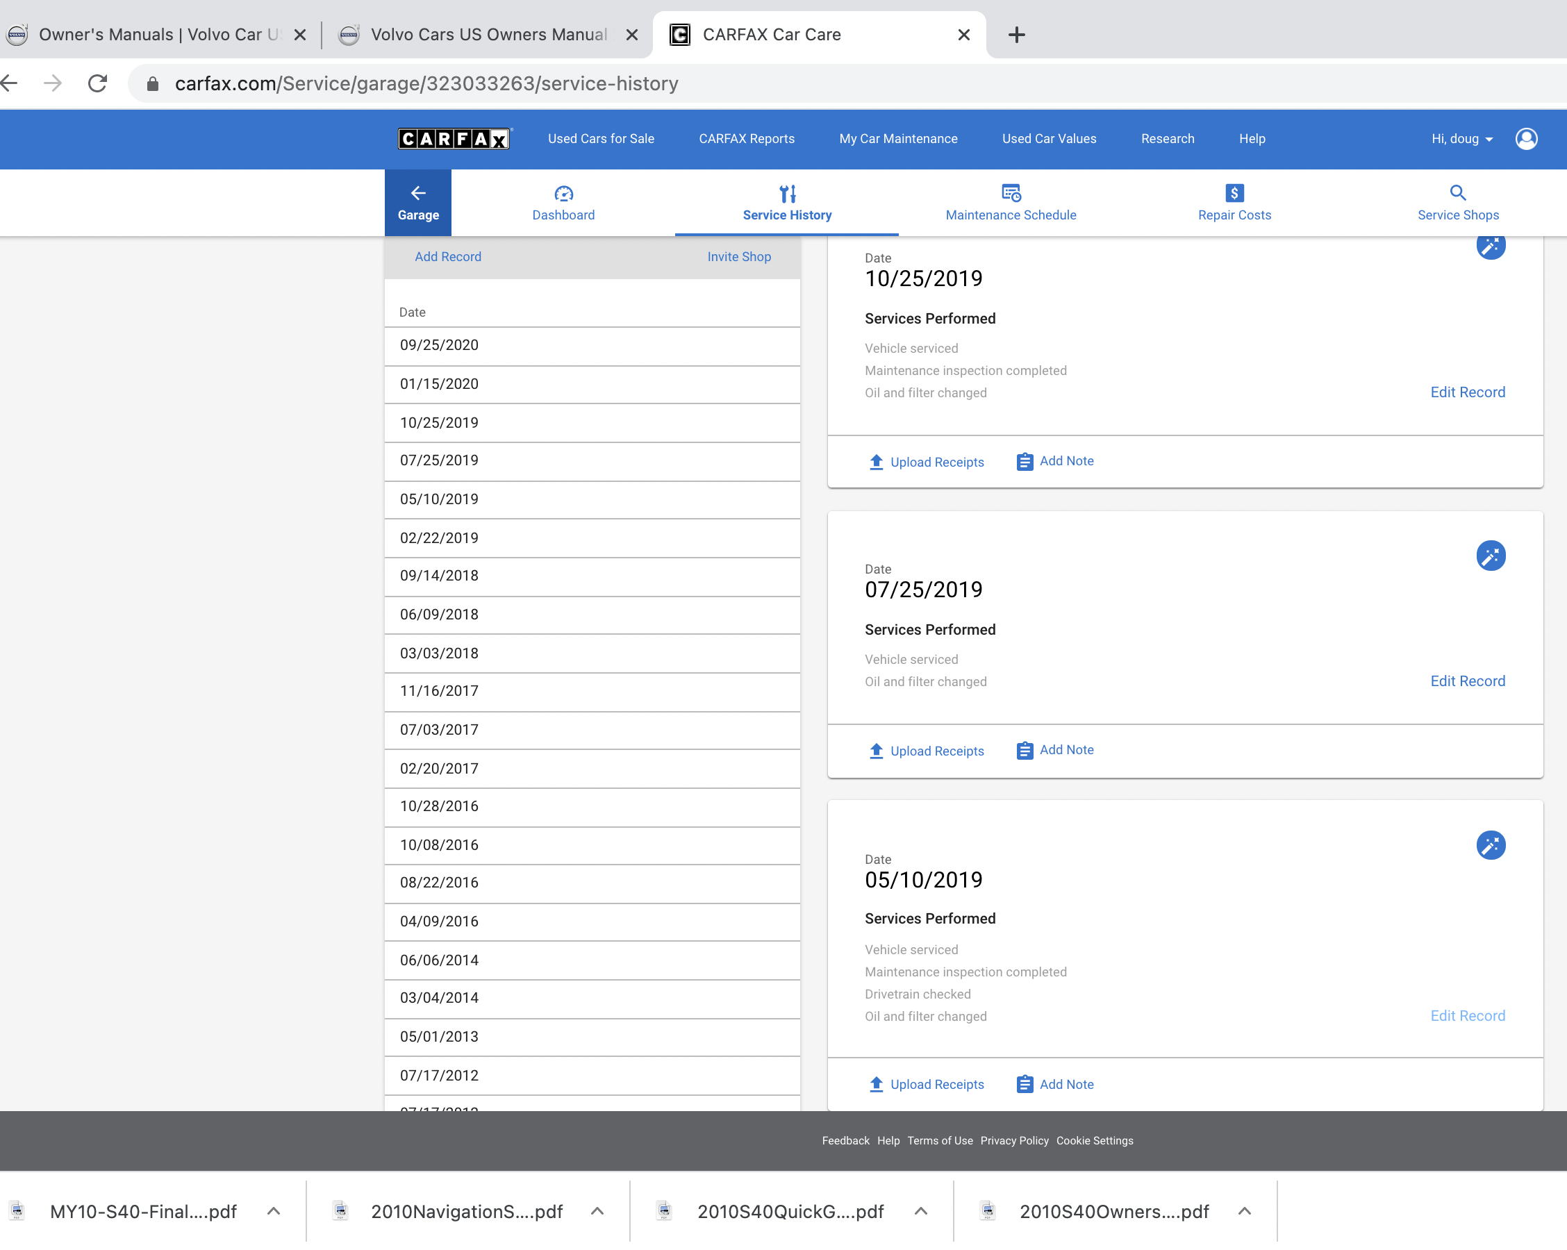The image size is (1567, 1250).
Task: Edit Record for 05/10/2019 service
Action: pyautogui.click(x=1468, y=1016)
